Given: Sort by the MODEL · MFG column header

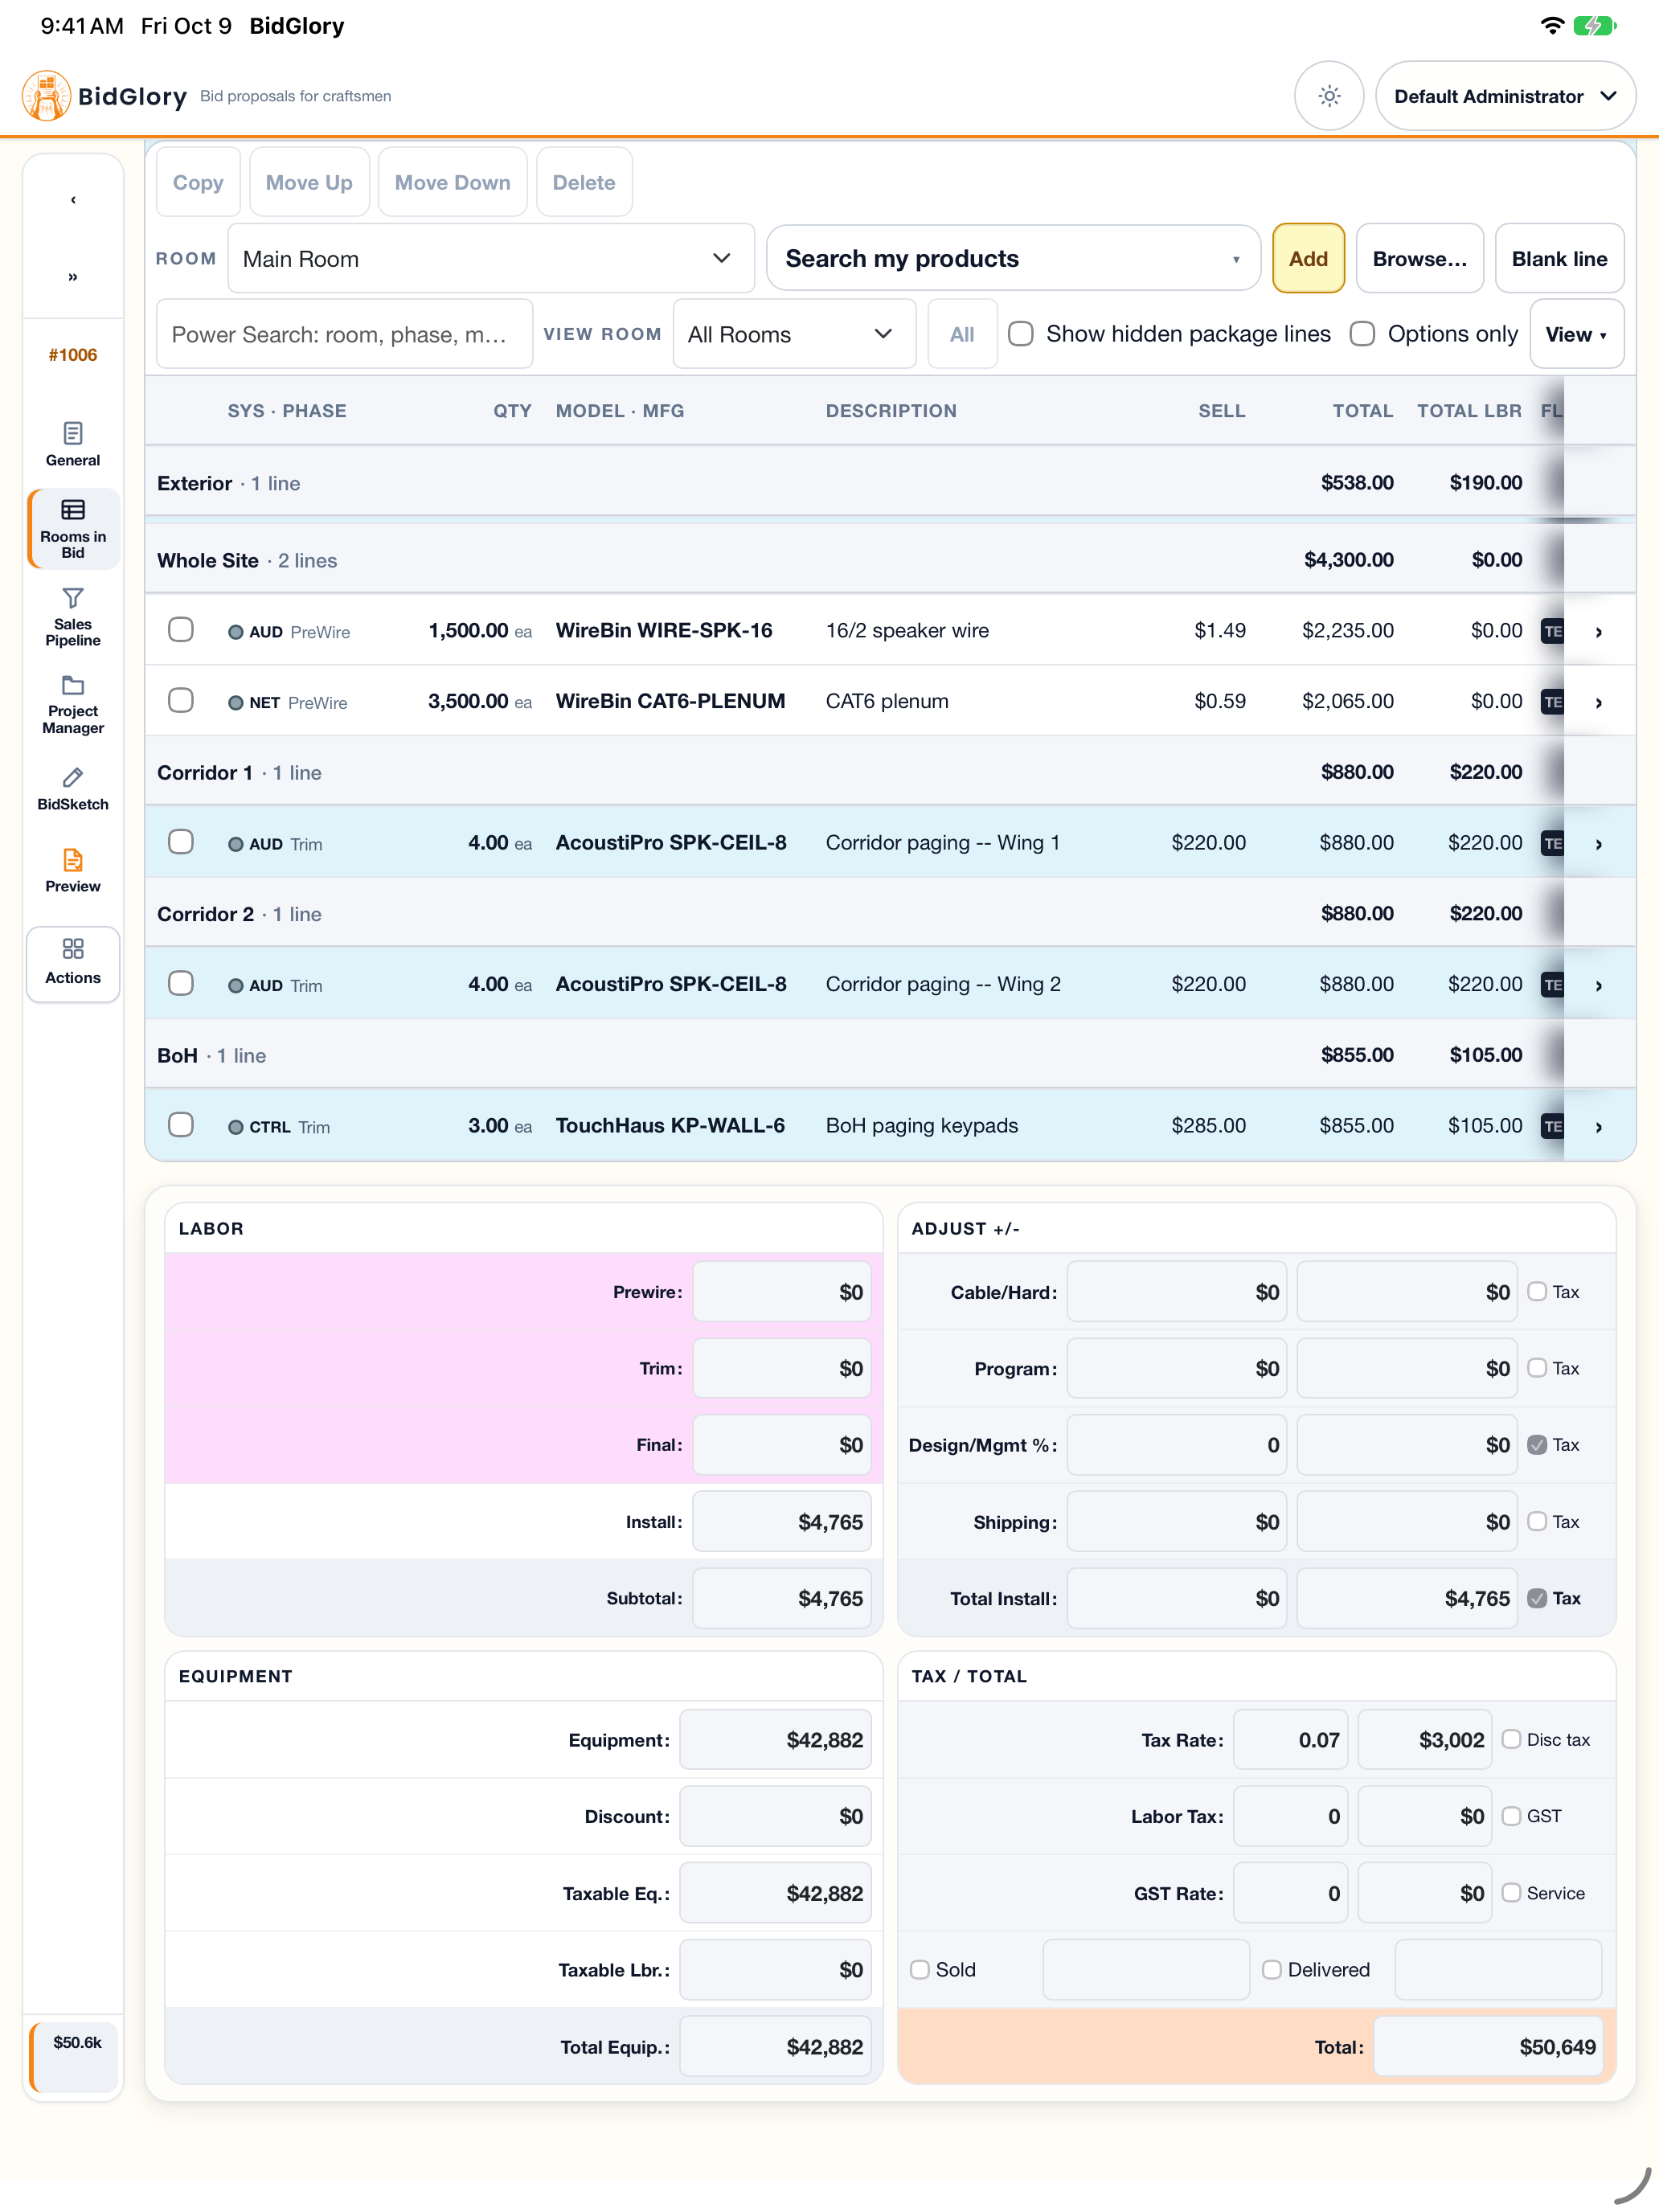Looking at the screenshot, I should (x=620, y=411).
